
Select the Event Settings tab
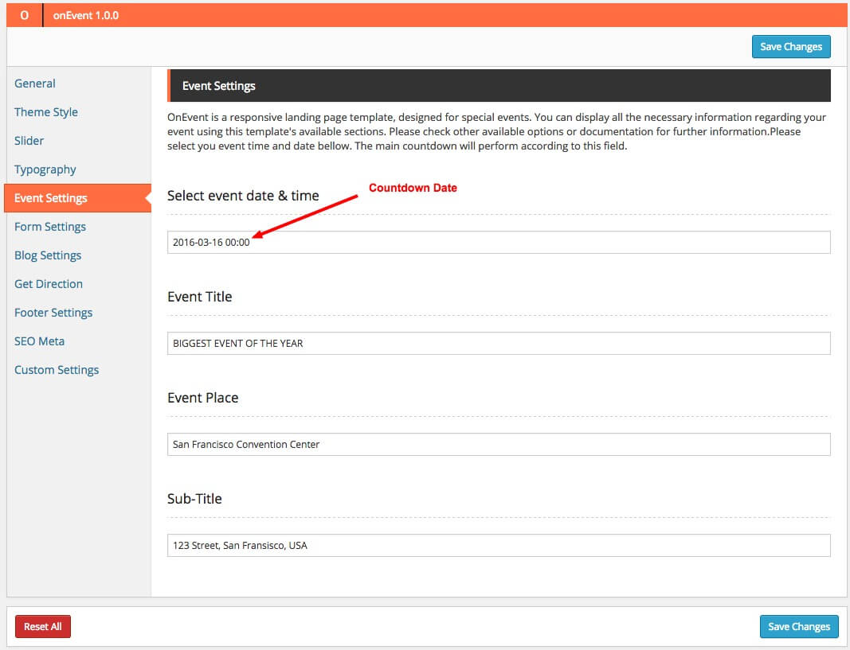point(51,198)
